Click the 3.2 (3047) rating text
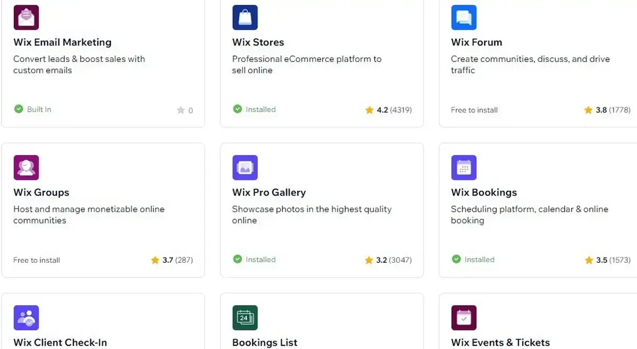Screen dimensions: 637x349 [394, 260]
